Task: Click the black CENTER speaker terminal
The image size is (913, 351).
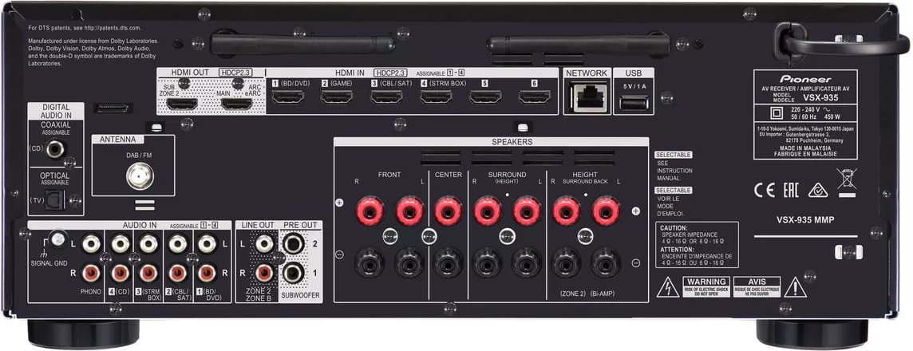Action: [449, 261]
